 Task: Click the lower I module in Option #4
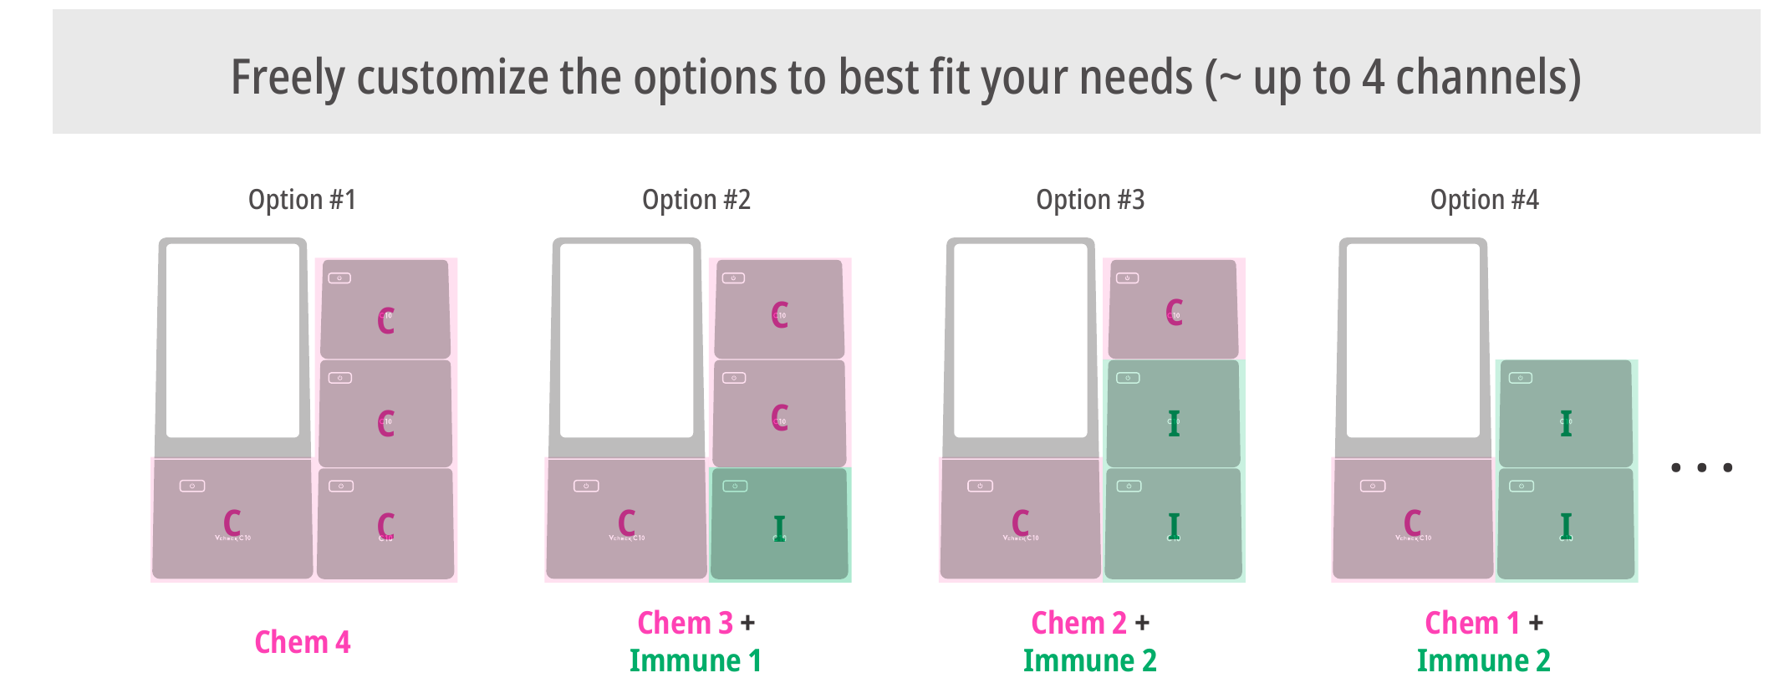click(x=1566, y=524)
